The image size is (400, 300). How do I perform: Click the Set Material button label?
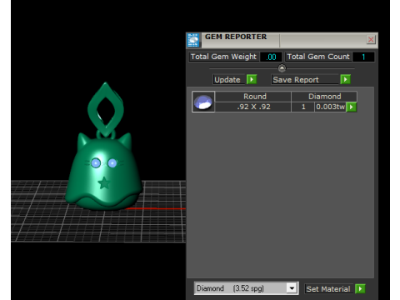328,289
